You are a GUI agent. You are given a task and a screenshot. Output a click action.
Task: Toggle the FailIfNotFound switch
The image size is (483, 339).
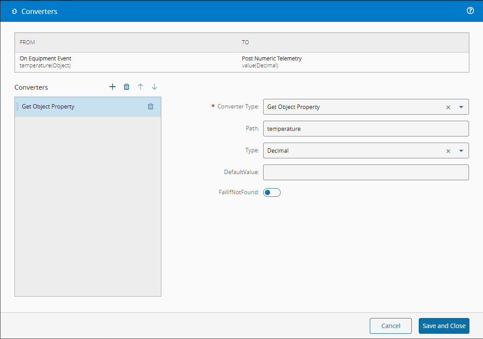pyautogui.click(x=271, y=192)
